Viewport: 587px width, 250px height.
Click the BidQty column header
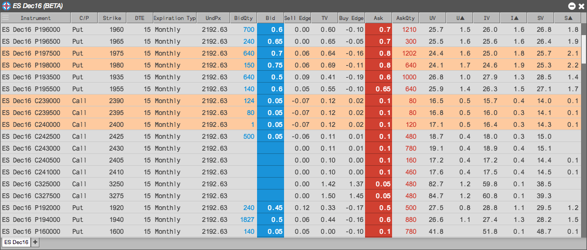(244, 18)
